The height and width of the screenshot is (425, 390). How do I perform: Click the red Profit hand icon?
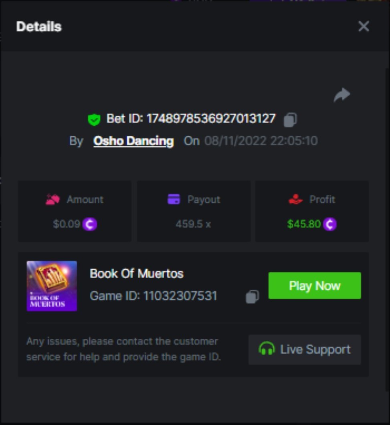(295, 199)
